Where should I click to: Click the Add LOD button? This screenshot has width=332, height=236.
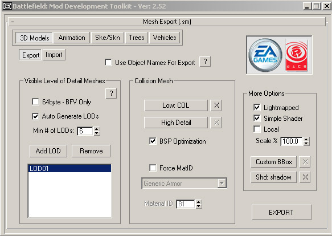(48, 151)
